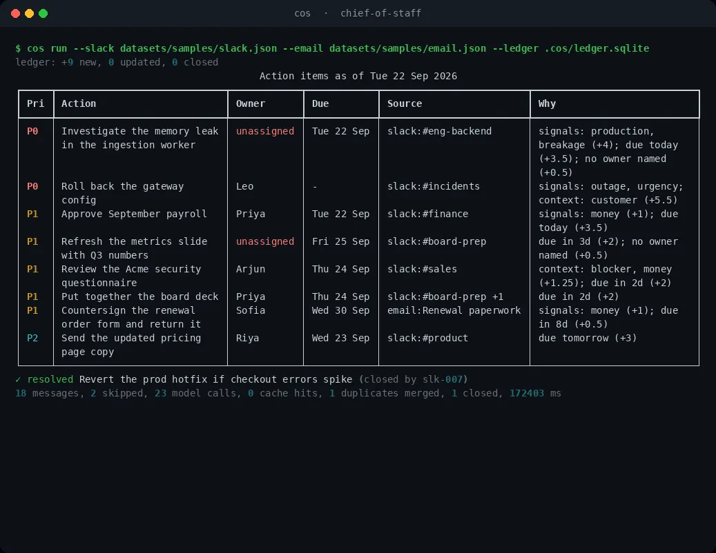Image resolution: width=716 pixels, height=553 pixels.
Task: Click the window title 'chief-of-staff'
Action: pos(380,13)
